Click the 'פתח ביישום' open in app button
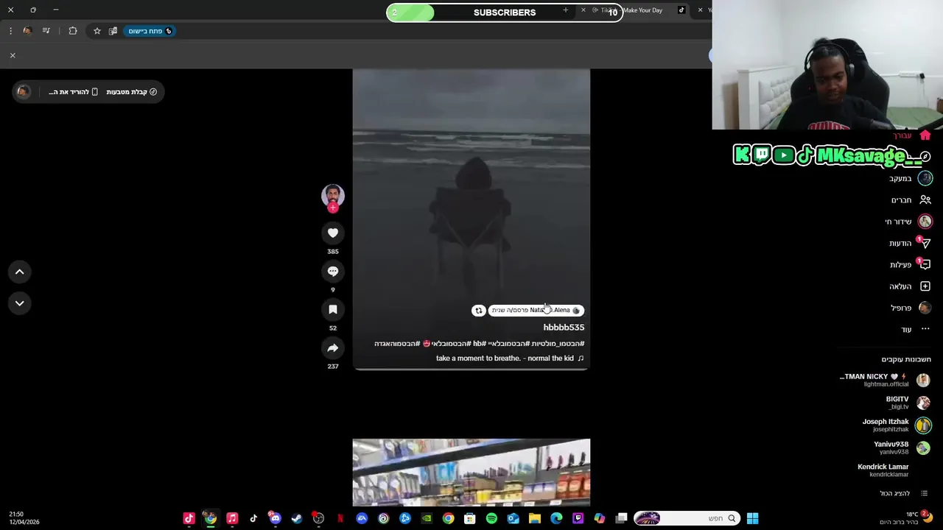Viewport: 943px width, 530px height. [150, 31]
